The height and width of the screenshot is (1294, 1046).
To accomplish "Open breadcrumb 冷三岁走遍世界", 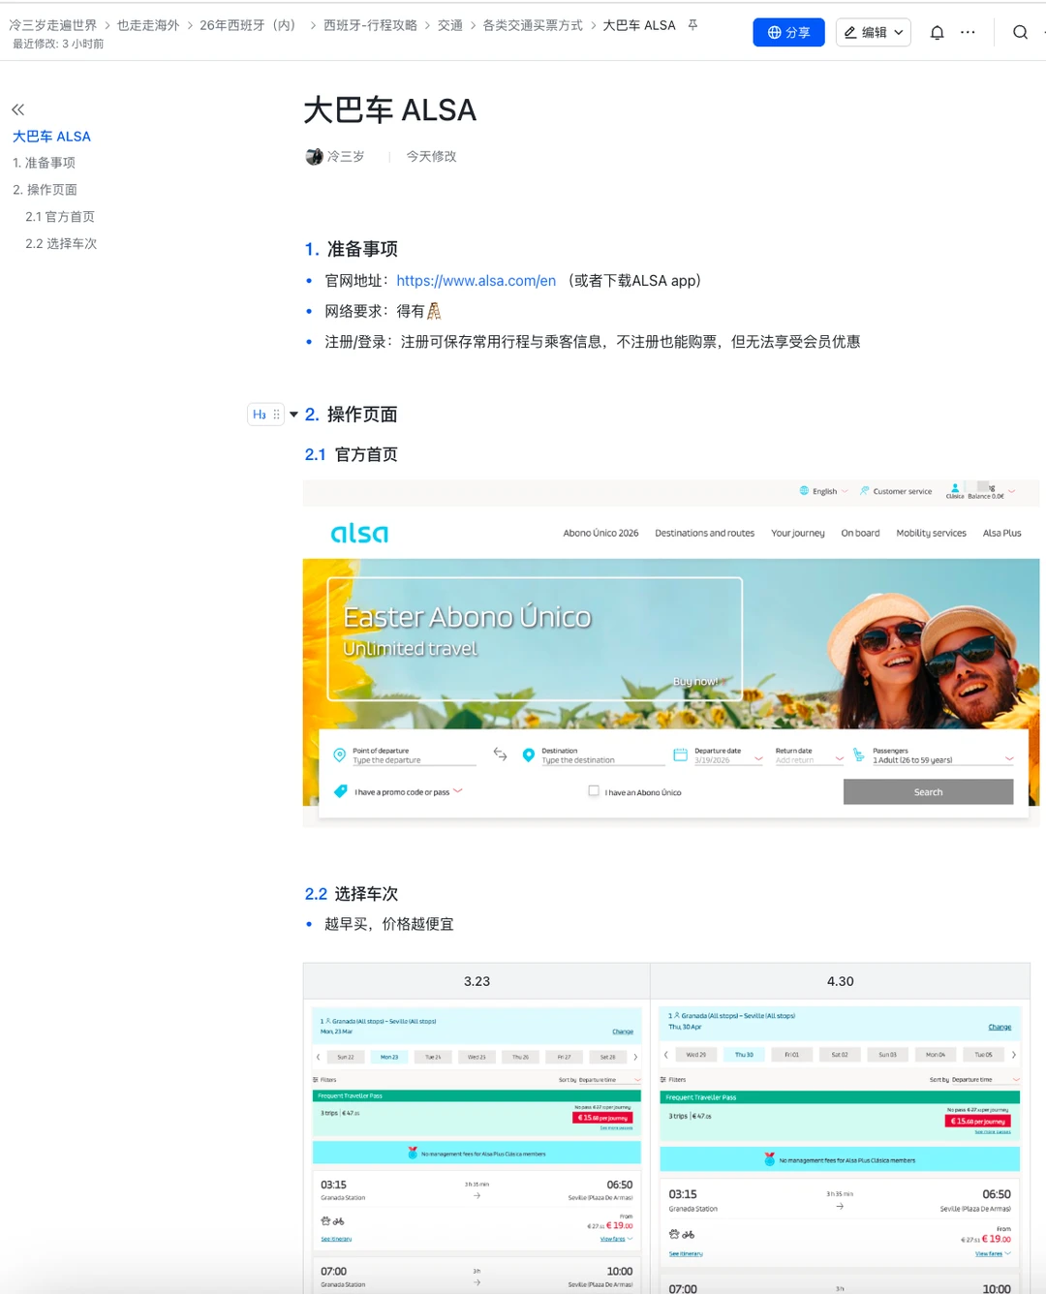I will point(53,25).
